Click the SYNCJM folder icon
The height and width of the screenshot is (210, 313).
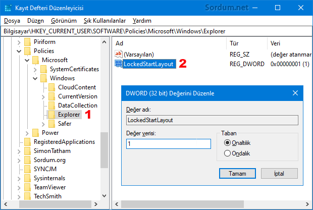tap(28, 169)
